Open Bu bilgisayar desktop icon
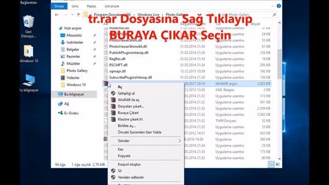Screen dimensions: 329x185 pos(29,83)
